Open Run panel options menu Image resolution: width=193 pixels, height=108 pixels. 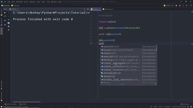pyautogui.click(x=84, y=9)
